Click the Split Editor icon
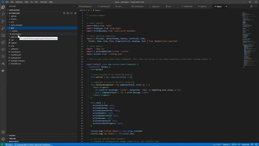The width and height of the screenshot is (259, 146). [251, 6]
